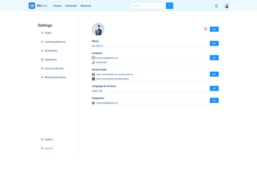Open the Community menu
Image resolution: width=257 pixels, height=171 pixels.
pyautogui.click(x=71, y=6)
